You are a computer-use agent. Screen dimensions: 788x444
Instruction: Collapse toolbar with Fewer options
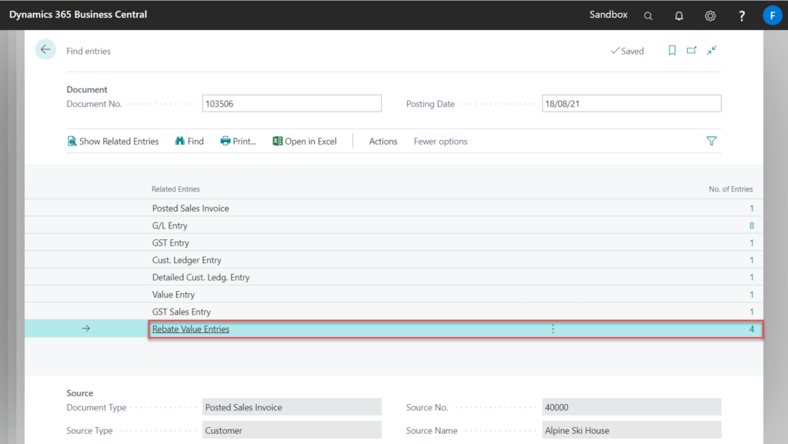tap(440, 142)
